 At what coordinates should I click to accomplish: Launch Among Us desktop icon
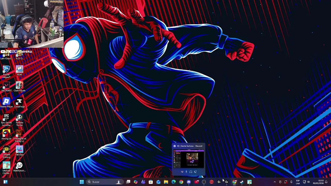click(x=6, y=135)
